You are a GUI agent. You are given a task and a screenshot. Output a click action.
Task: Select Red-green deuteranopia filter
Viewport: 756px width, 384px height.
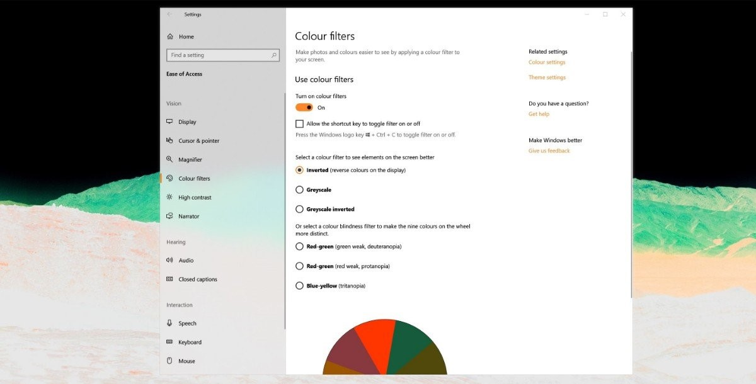click(299, 247)
